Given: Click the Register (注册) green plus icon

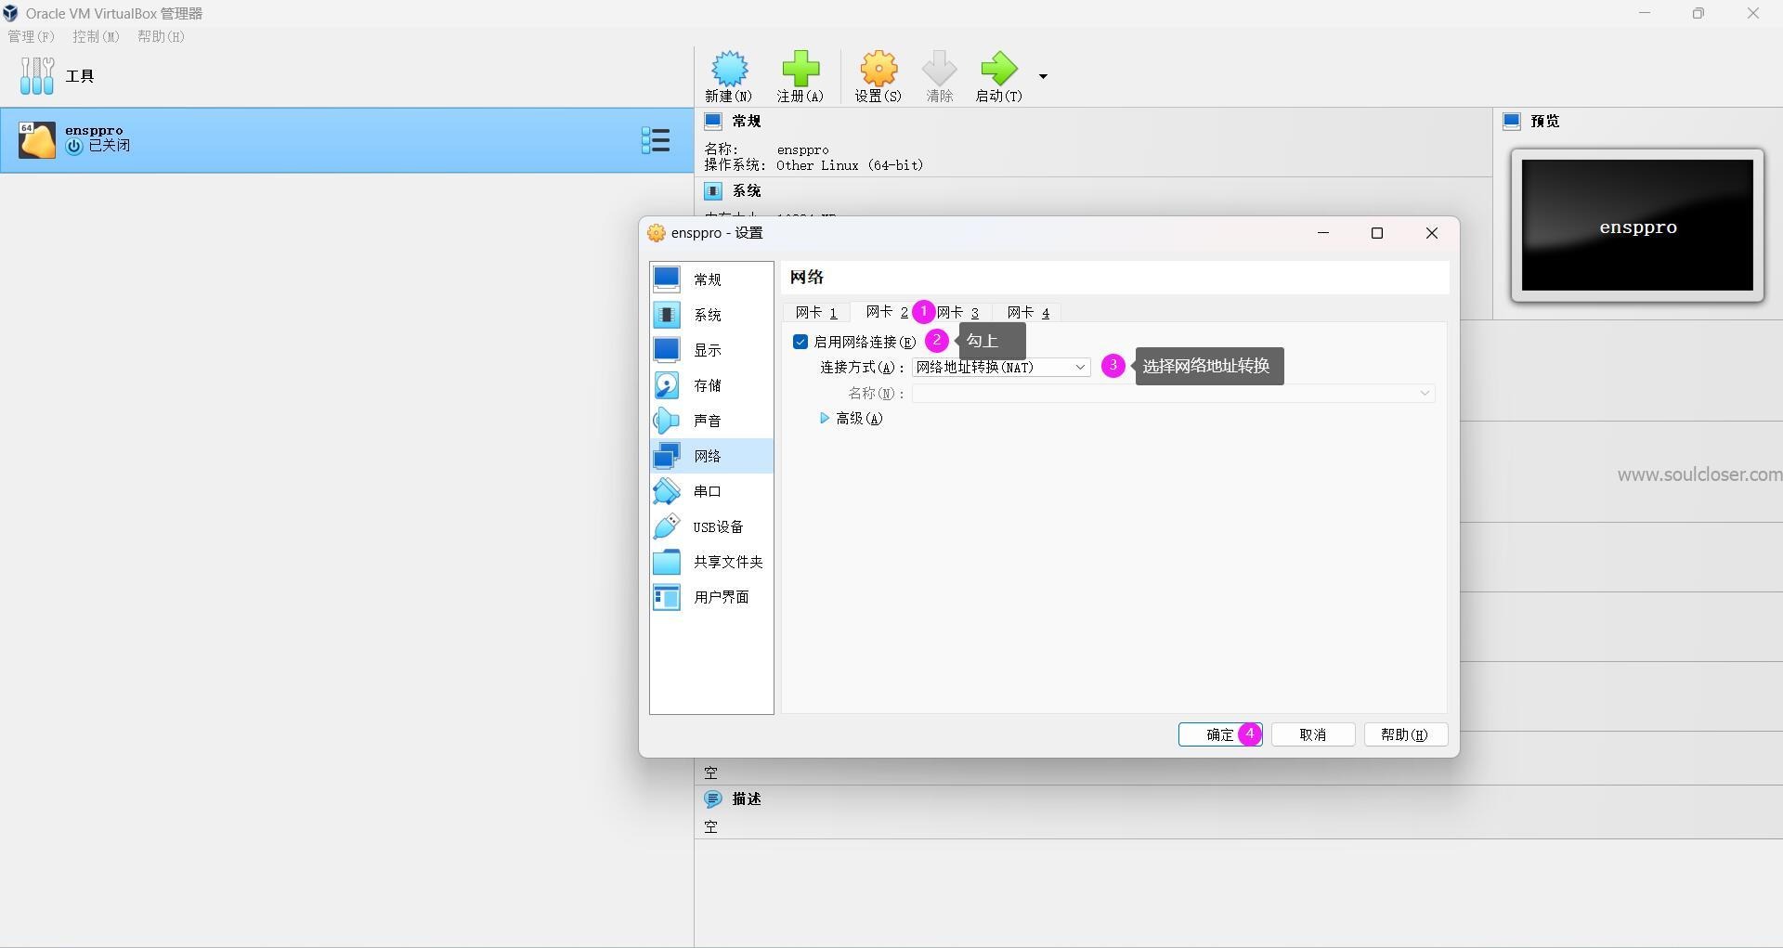Looking at the screenshot, I should 800,69.
